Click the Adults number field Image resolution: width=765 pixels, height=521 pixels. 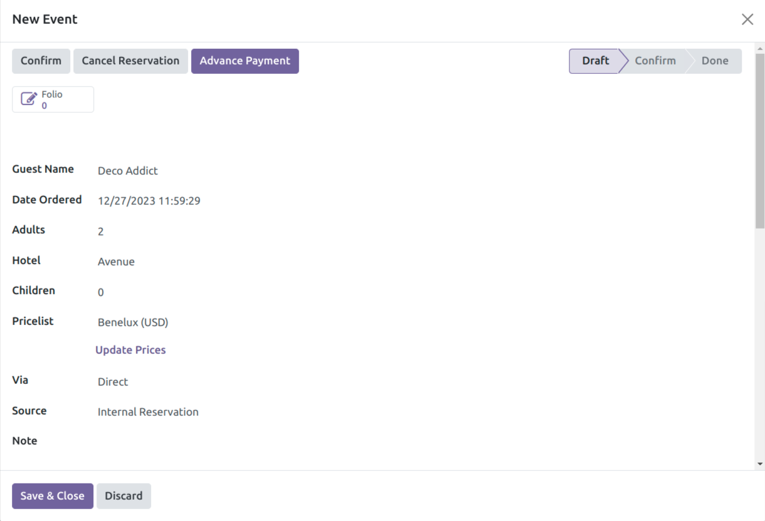[251, 232]
